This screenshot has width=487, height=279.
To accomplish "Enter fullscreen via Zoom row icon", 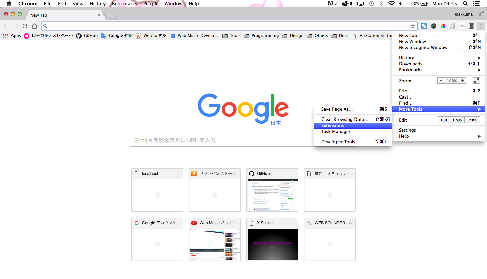I will coord(476,81).
